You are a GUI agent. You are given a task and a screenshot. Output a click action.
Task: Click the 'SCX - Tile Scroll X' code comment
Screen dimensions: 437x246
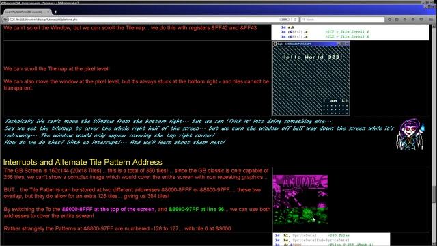347,37
